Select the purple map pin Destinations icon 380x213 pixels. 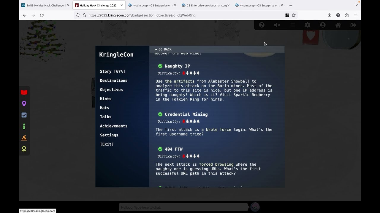(24, 104)
